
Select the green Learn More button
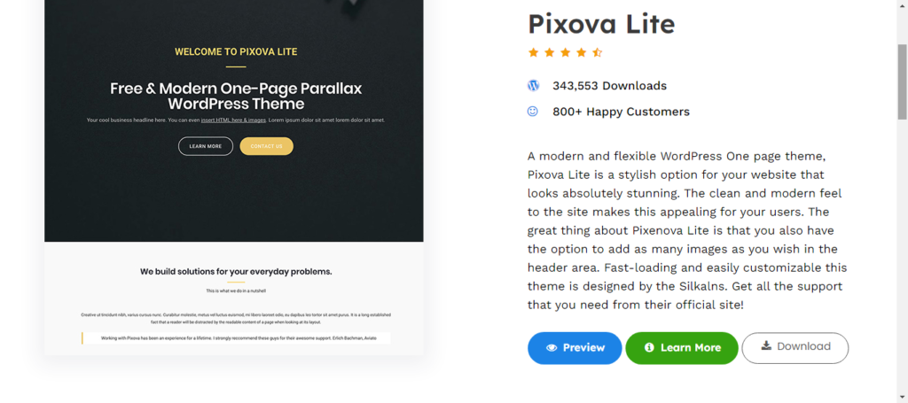[x=682, y=348]
